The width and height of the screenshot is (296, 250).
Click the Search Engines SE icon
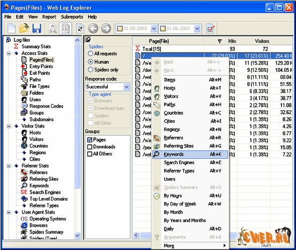(x=24, y=192)
